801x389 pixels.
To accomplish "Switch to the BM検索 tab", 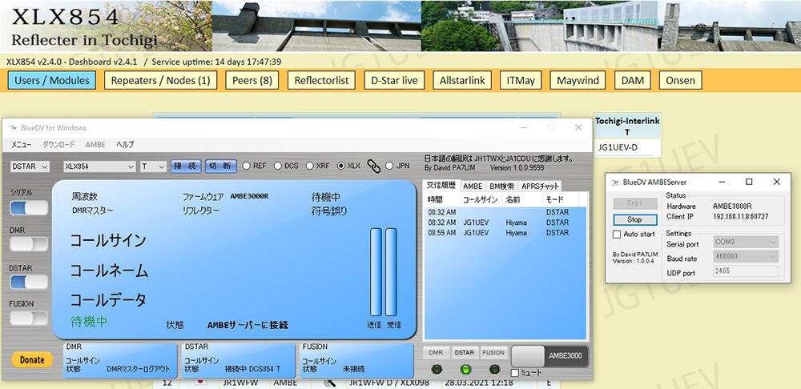I will coord(501,186).
